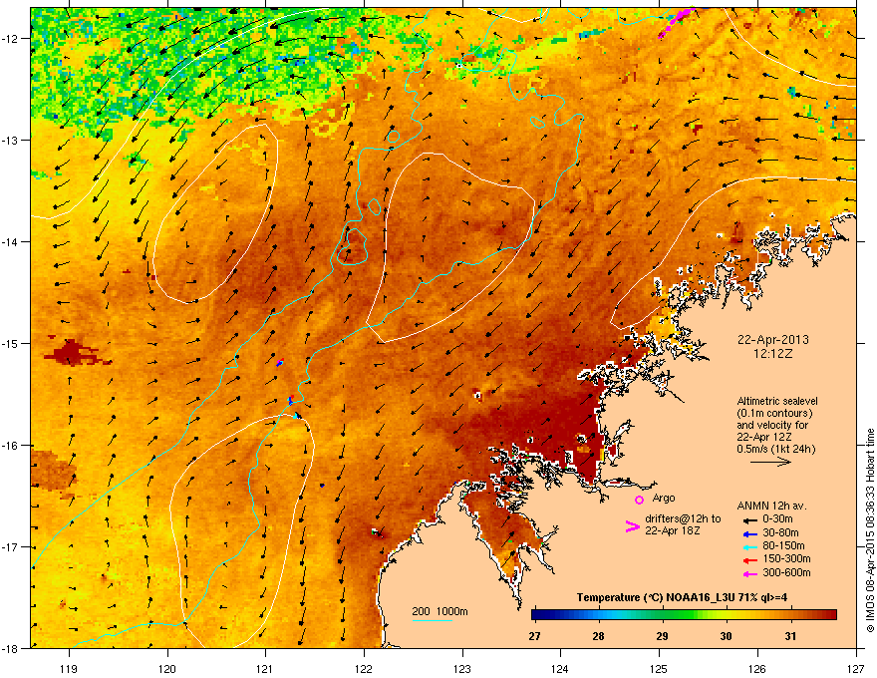
Task: Click the longitude axis label '121'
Action: 266,669
